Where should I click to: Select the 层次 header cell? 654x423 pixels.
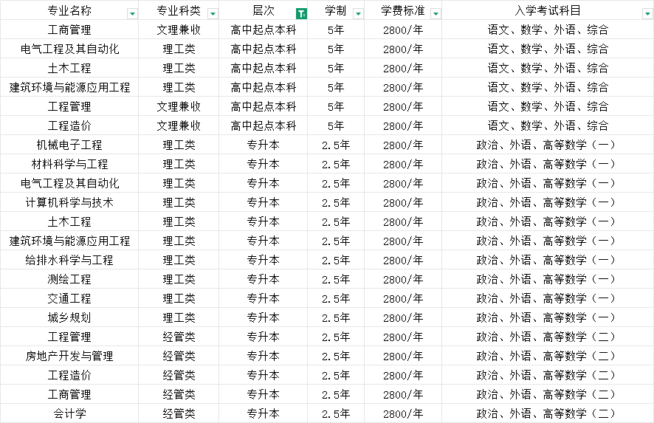point(264,10)
